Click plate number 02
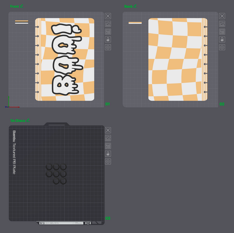Screen dimensions: 234x233 point(222,104)
